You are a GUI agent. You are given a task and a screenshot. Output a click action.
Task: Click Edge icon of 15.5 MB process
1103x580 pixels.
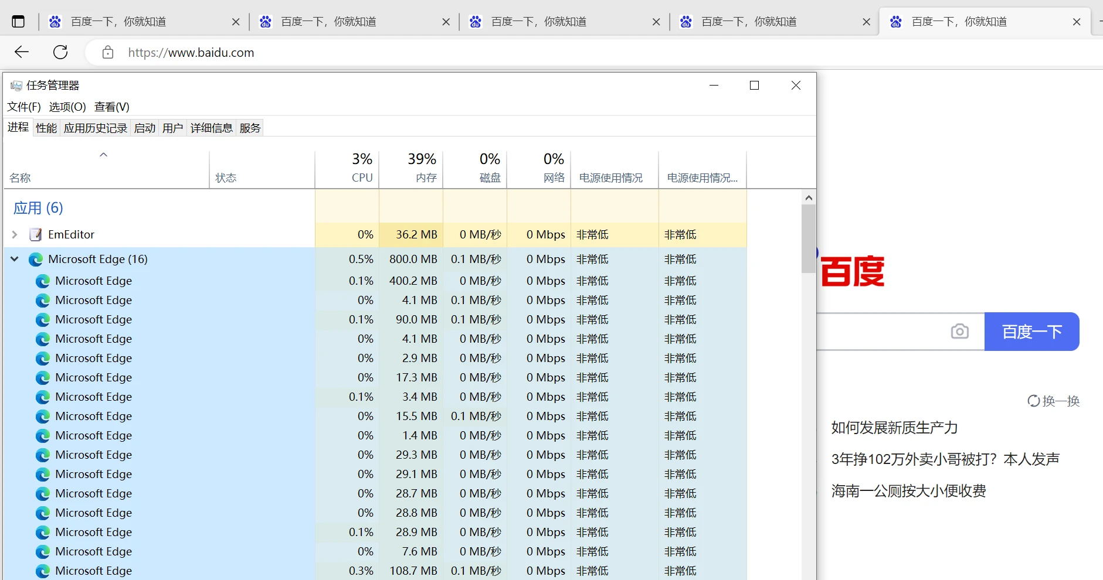(42, 417)
